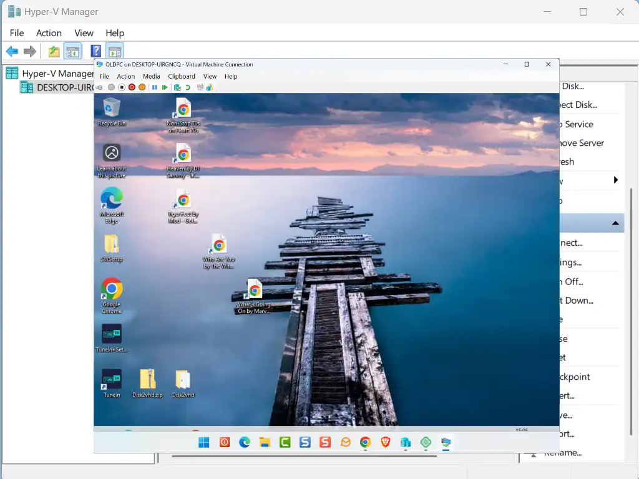Create a checkpoint using the toolbar icon
The height and width of the screenshot is (479, 639).
point(177,87)
